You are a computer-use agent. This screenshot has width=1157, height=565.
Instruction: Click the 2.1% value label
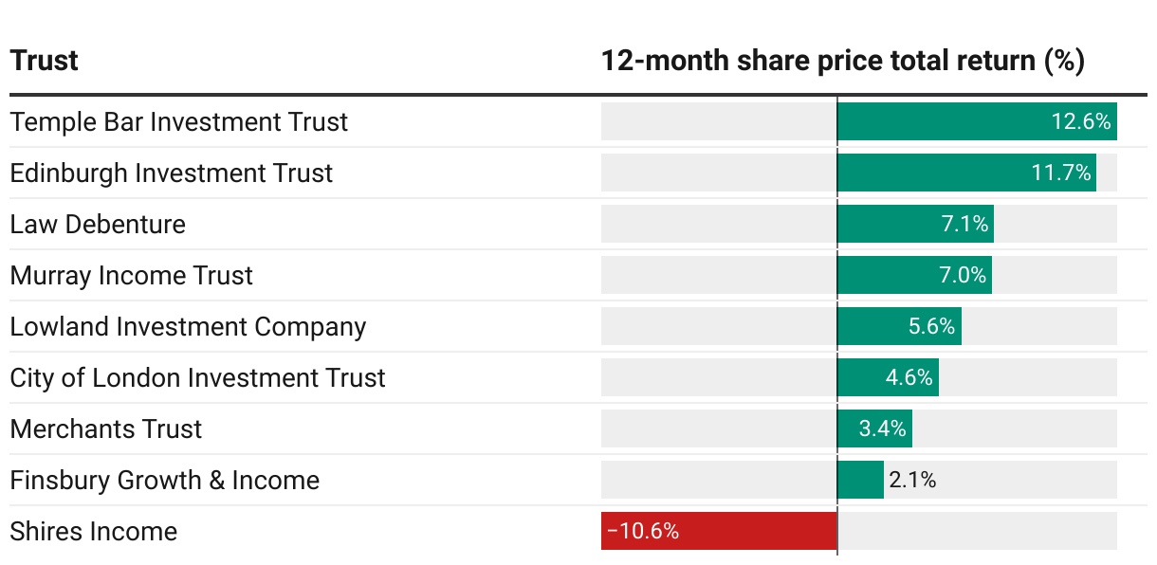(x=912, y=481)
